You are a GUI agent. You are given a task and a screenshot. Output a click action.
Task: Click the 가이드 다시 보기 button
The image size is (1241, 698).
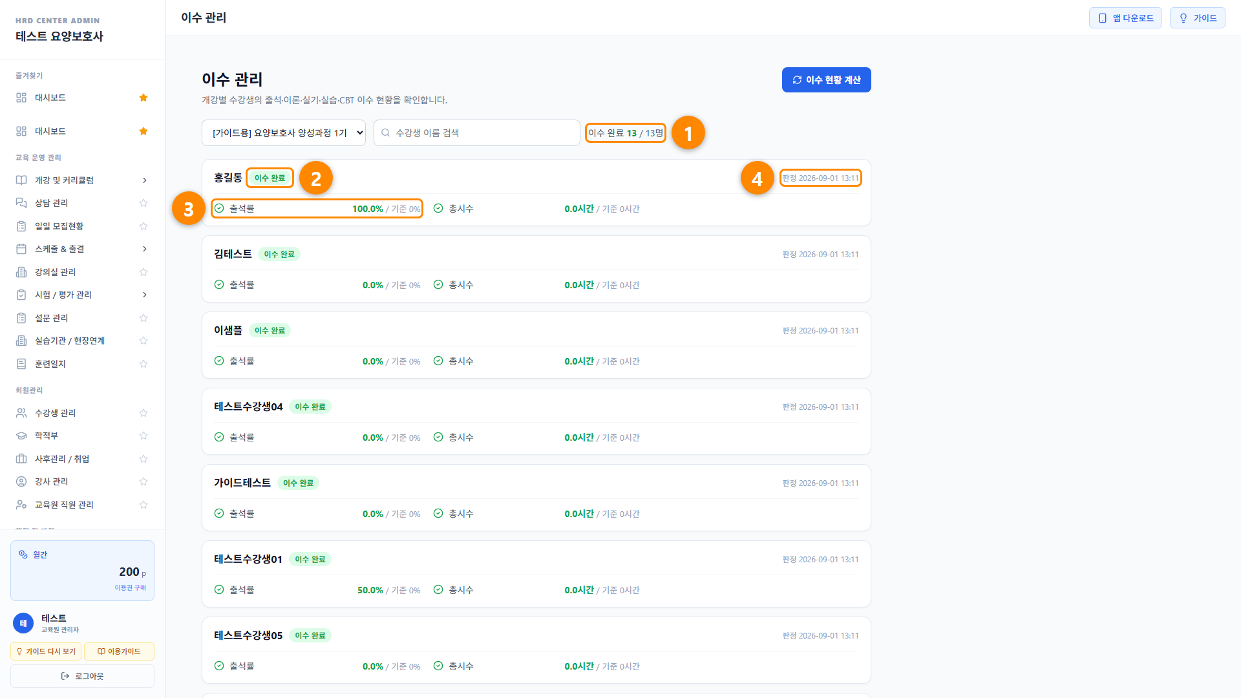46,651
